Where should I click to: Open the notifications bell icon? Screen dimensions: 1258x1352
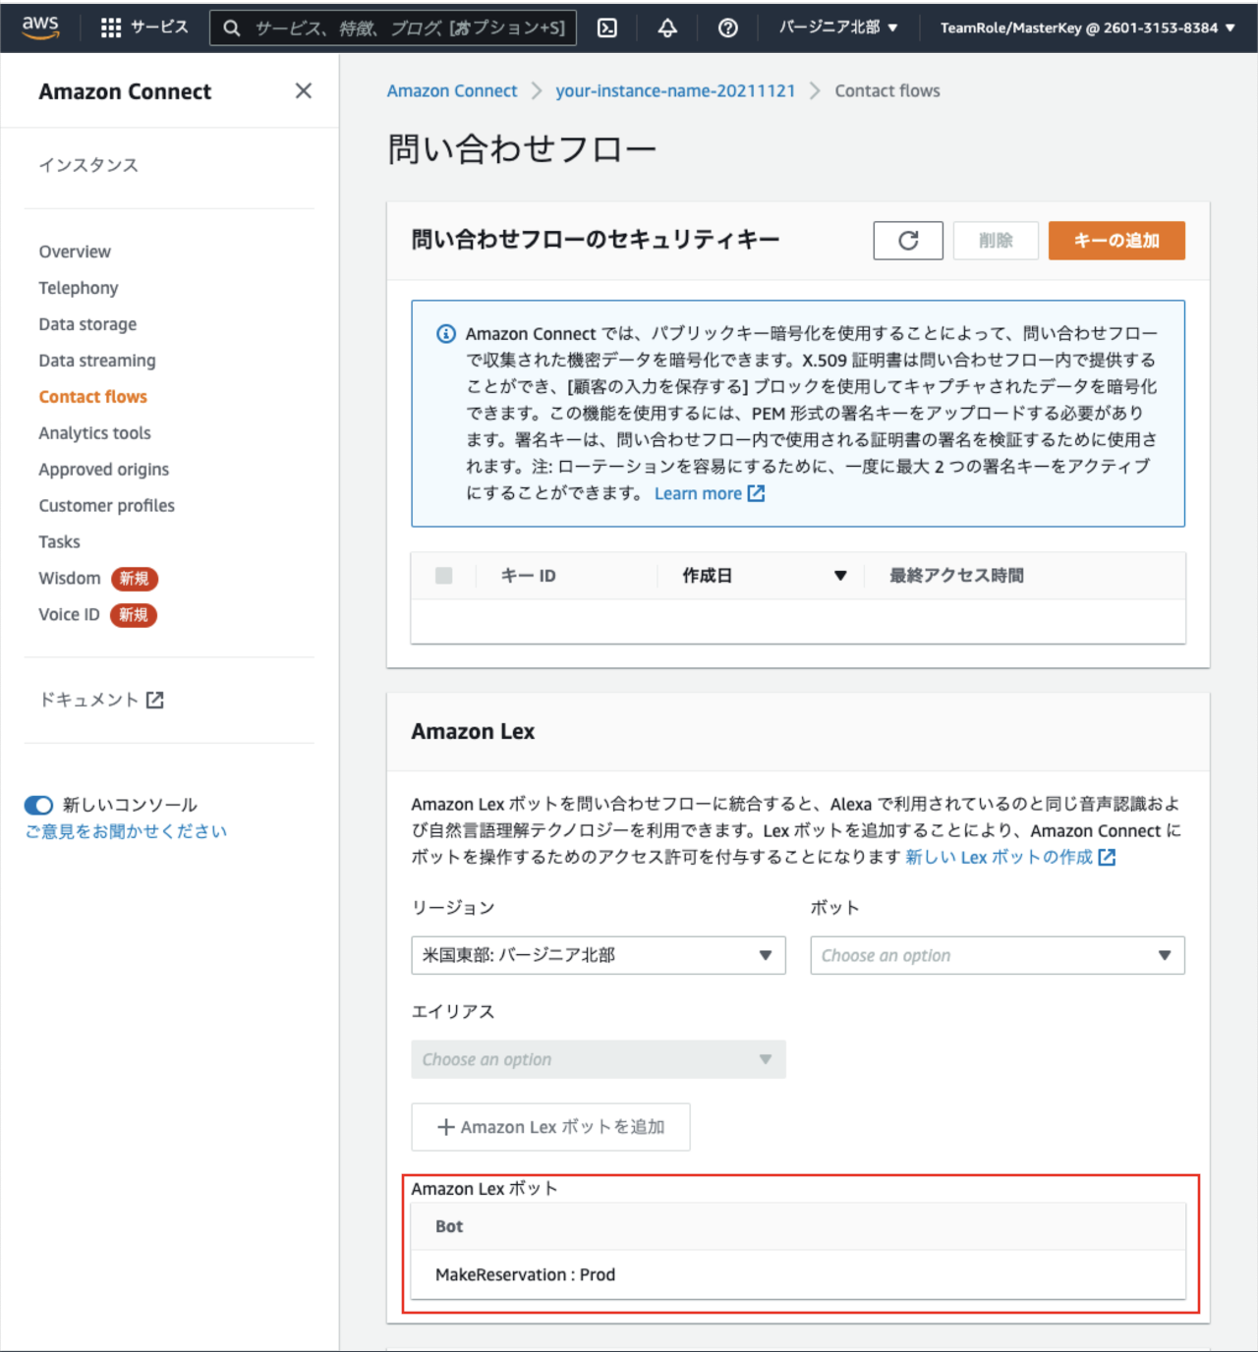pos(667,28)
